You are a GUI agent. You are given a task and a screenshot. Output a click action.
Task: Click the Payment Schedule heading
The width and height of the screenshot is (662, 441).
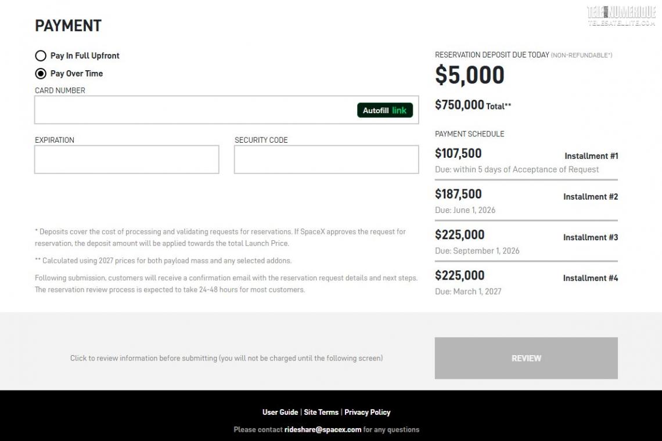pyautogui.click(x=469, y=134)
